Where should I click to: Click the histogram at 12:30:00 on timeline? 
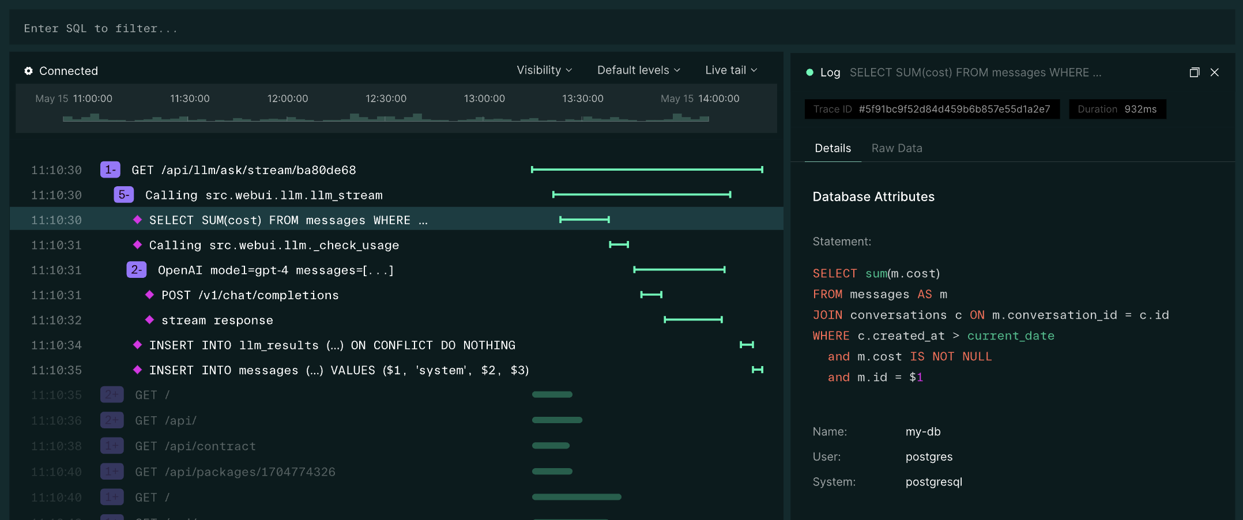pos(386,118)
